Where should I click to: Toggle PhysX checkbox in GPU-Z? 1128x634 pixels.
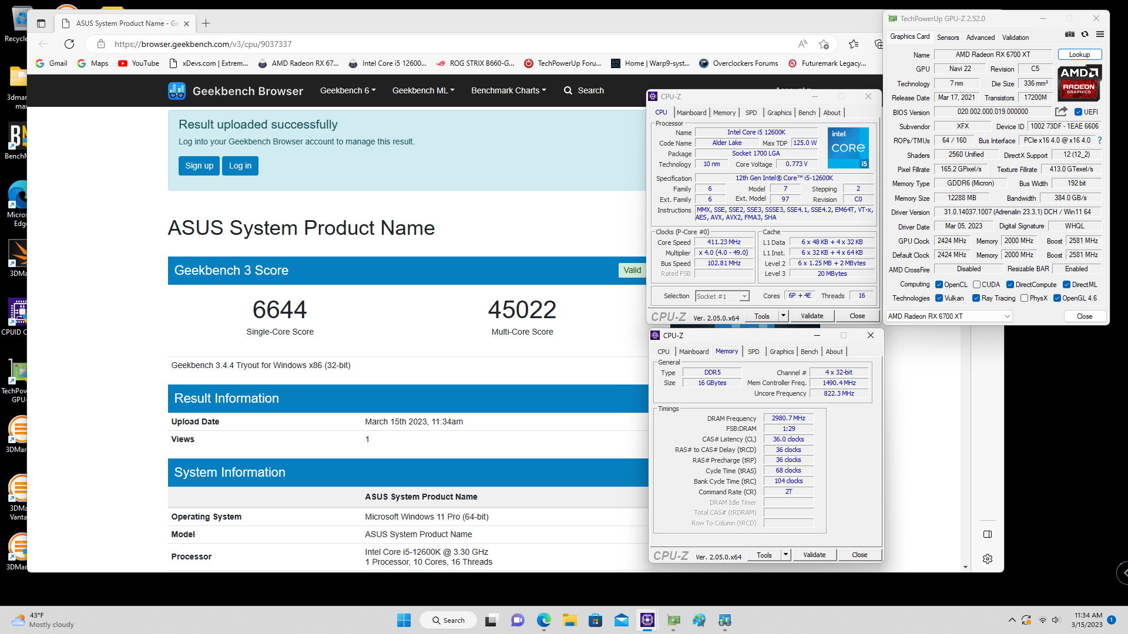coord(1024,298)
